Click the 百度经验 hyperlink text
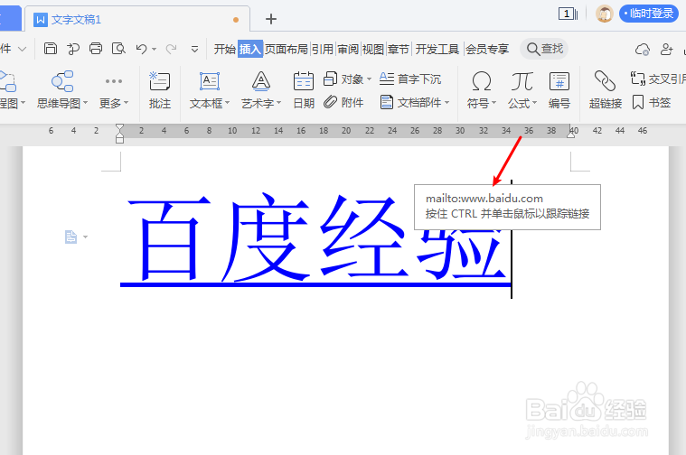 (x=315, y=238)
